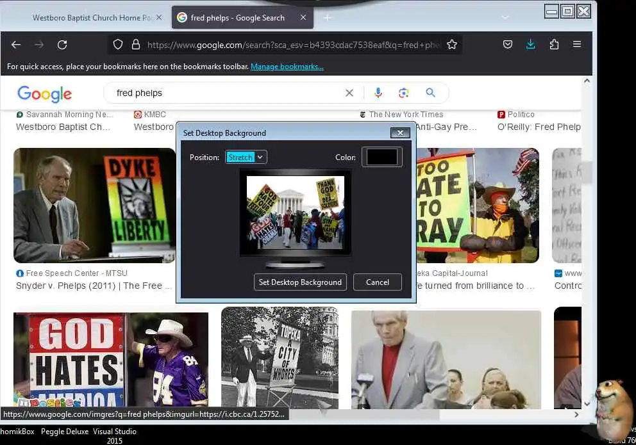636x445 pixels.
Task: Click the Free Speech Center - MTSU source
Action: pos(77,273)
